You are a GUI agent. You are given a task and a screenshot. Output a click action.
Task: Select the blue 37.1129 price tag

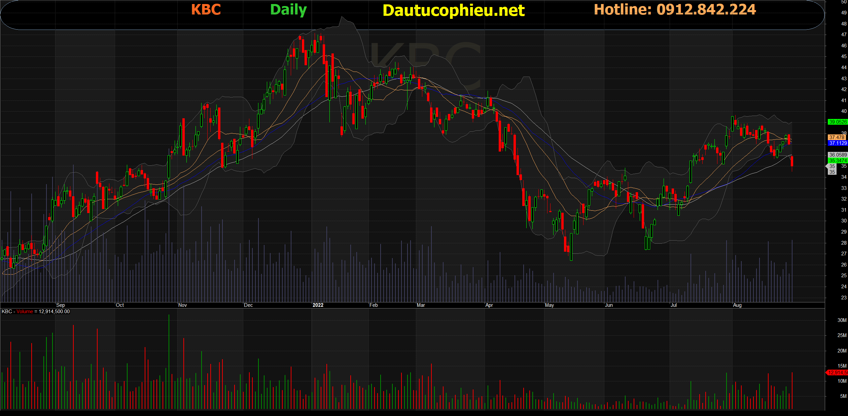click(x=837, y=143)
